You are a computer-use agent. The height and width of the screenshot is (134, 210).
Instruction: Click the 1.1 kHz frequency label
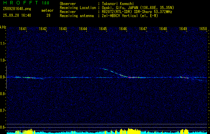point(3,44)
